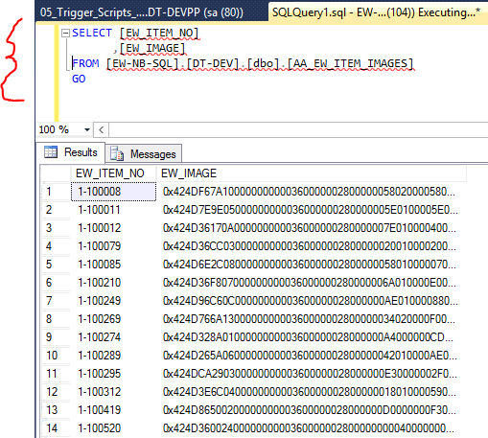Screen dimensions: 488x438
Task: Select cell 1-100249
Action: point(113,301)
